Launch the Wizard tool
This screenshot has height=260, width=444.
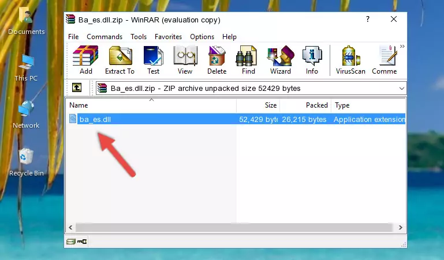pos(281,60)
